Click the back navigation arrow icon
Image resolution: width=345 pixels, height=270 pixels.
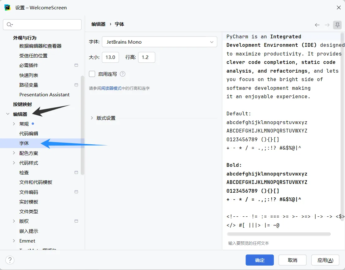317,25
